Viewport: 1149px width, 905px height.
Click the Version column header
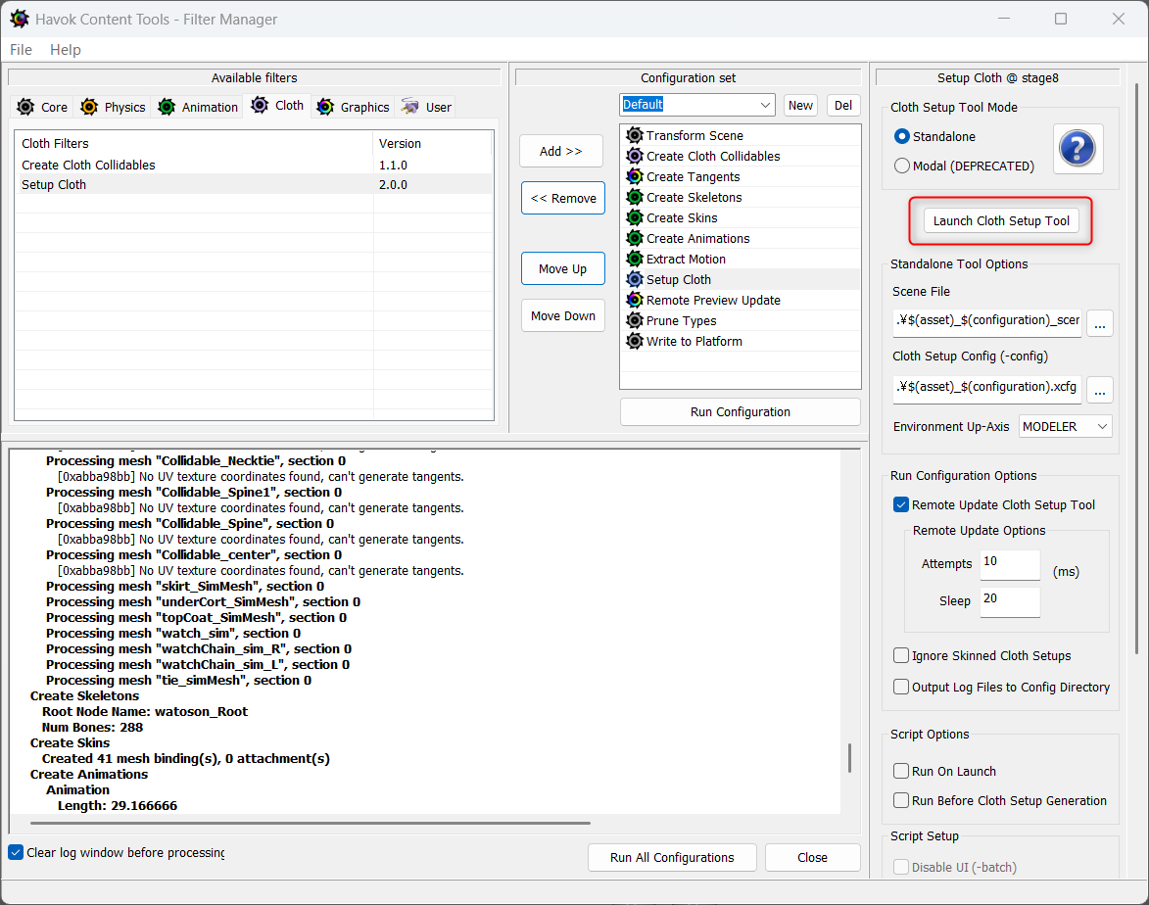[432, 144]
